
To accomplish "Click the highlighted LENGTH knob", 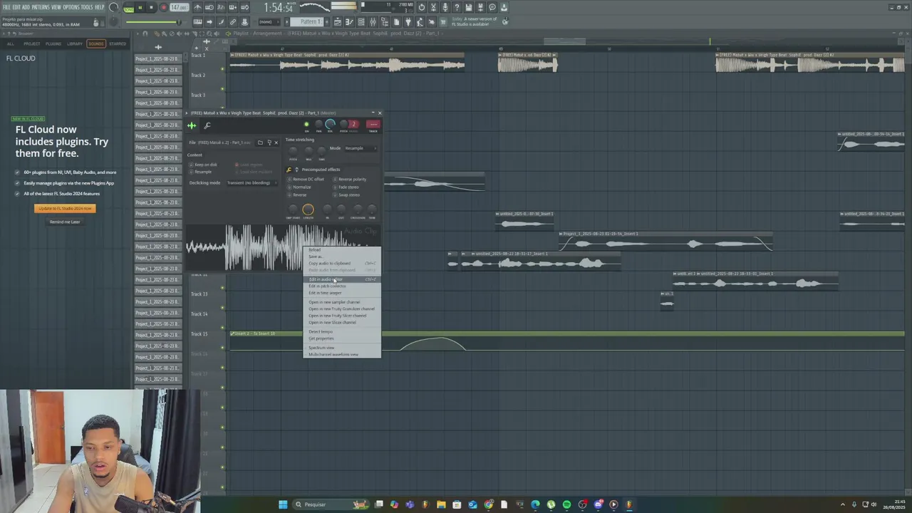I will pos(308,209).
